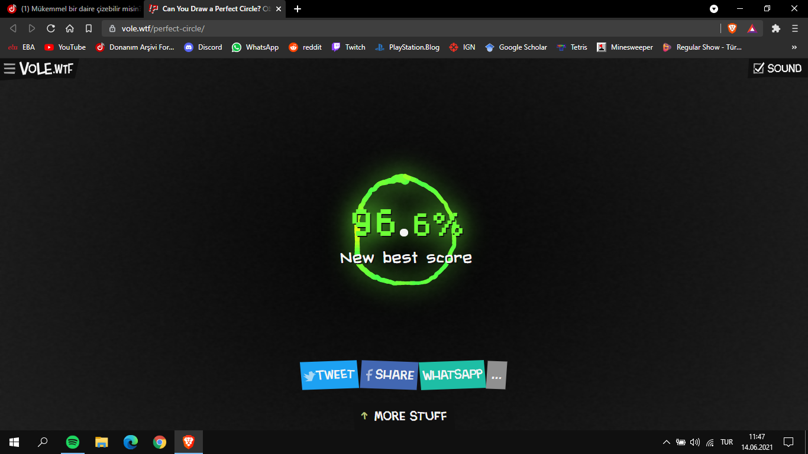Open the Brave Rewards triangle icon
The height and width of the screenshot is (454, 808).
point(752,28)
